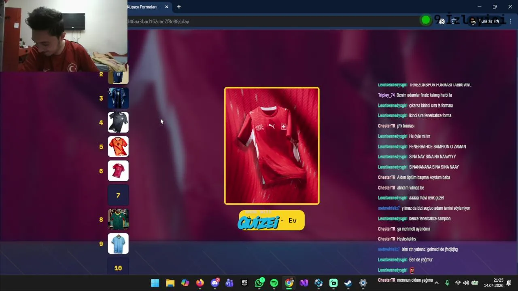Viewport: 518px width, 291px height.
Task: Click the microphone tray icon
Action: click(x=447, y=283)
